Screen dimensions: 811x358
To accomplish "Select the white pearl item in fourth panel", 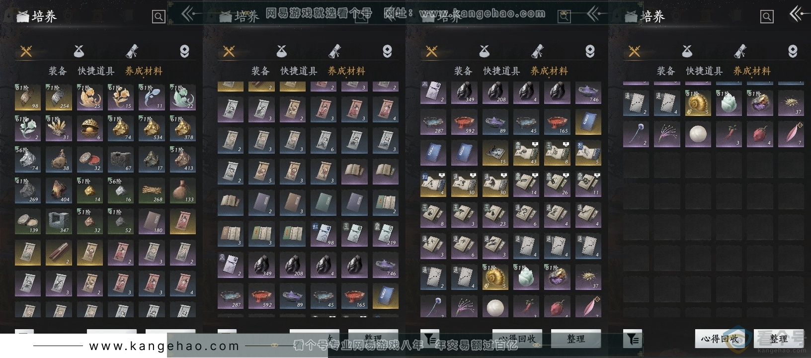I will pos(698,134).
